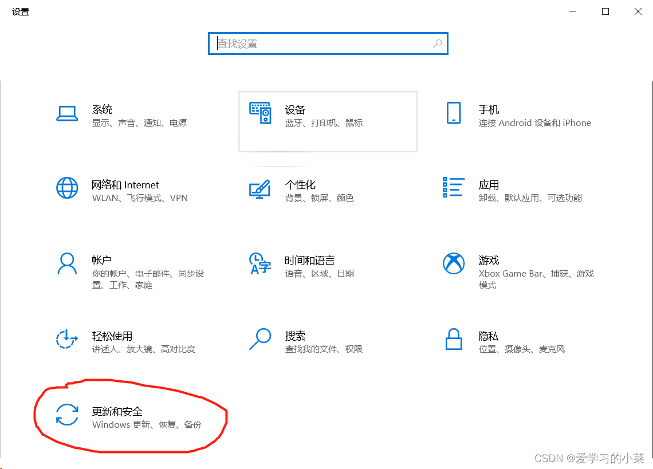Click description 显示、声音、通知、电源
653x469 pixels.
(140, 123)
